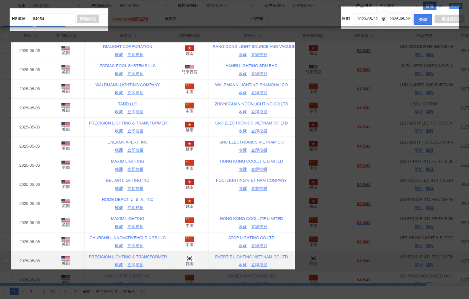This screenshot has height=299, width=469.
Task: Select the DIALIGHT CORPORATION row checkbox
Action: [x=5, y=50]
